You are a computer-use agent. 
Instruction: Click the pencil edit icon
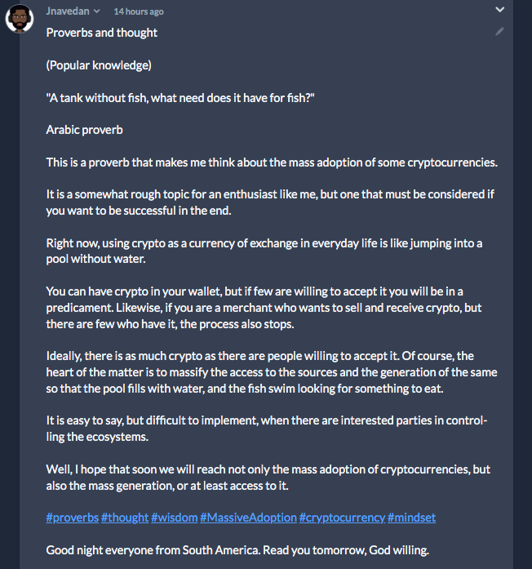(x=499, y=32)
